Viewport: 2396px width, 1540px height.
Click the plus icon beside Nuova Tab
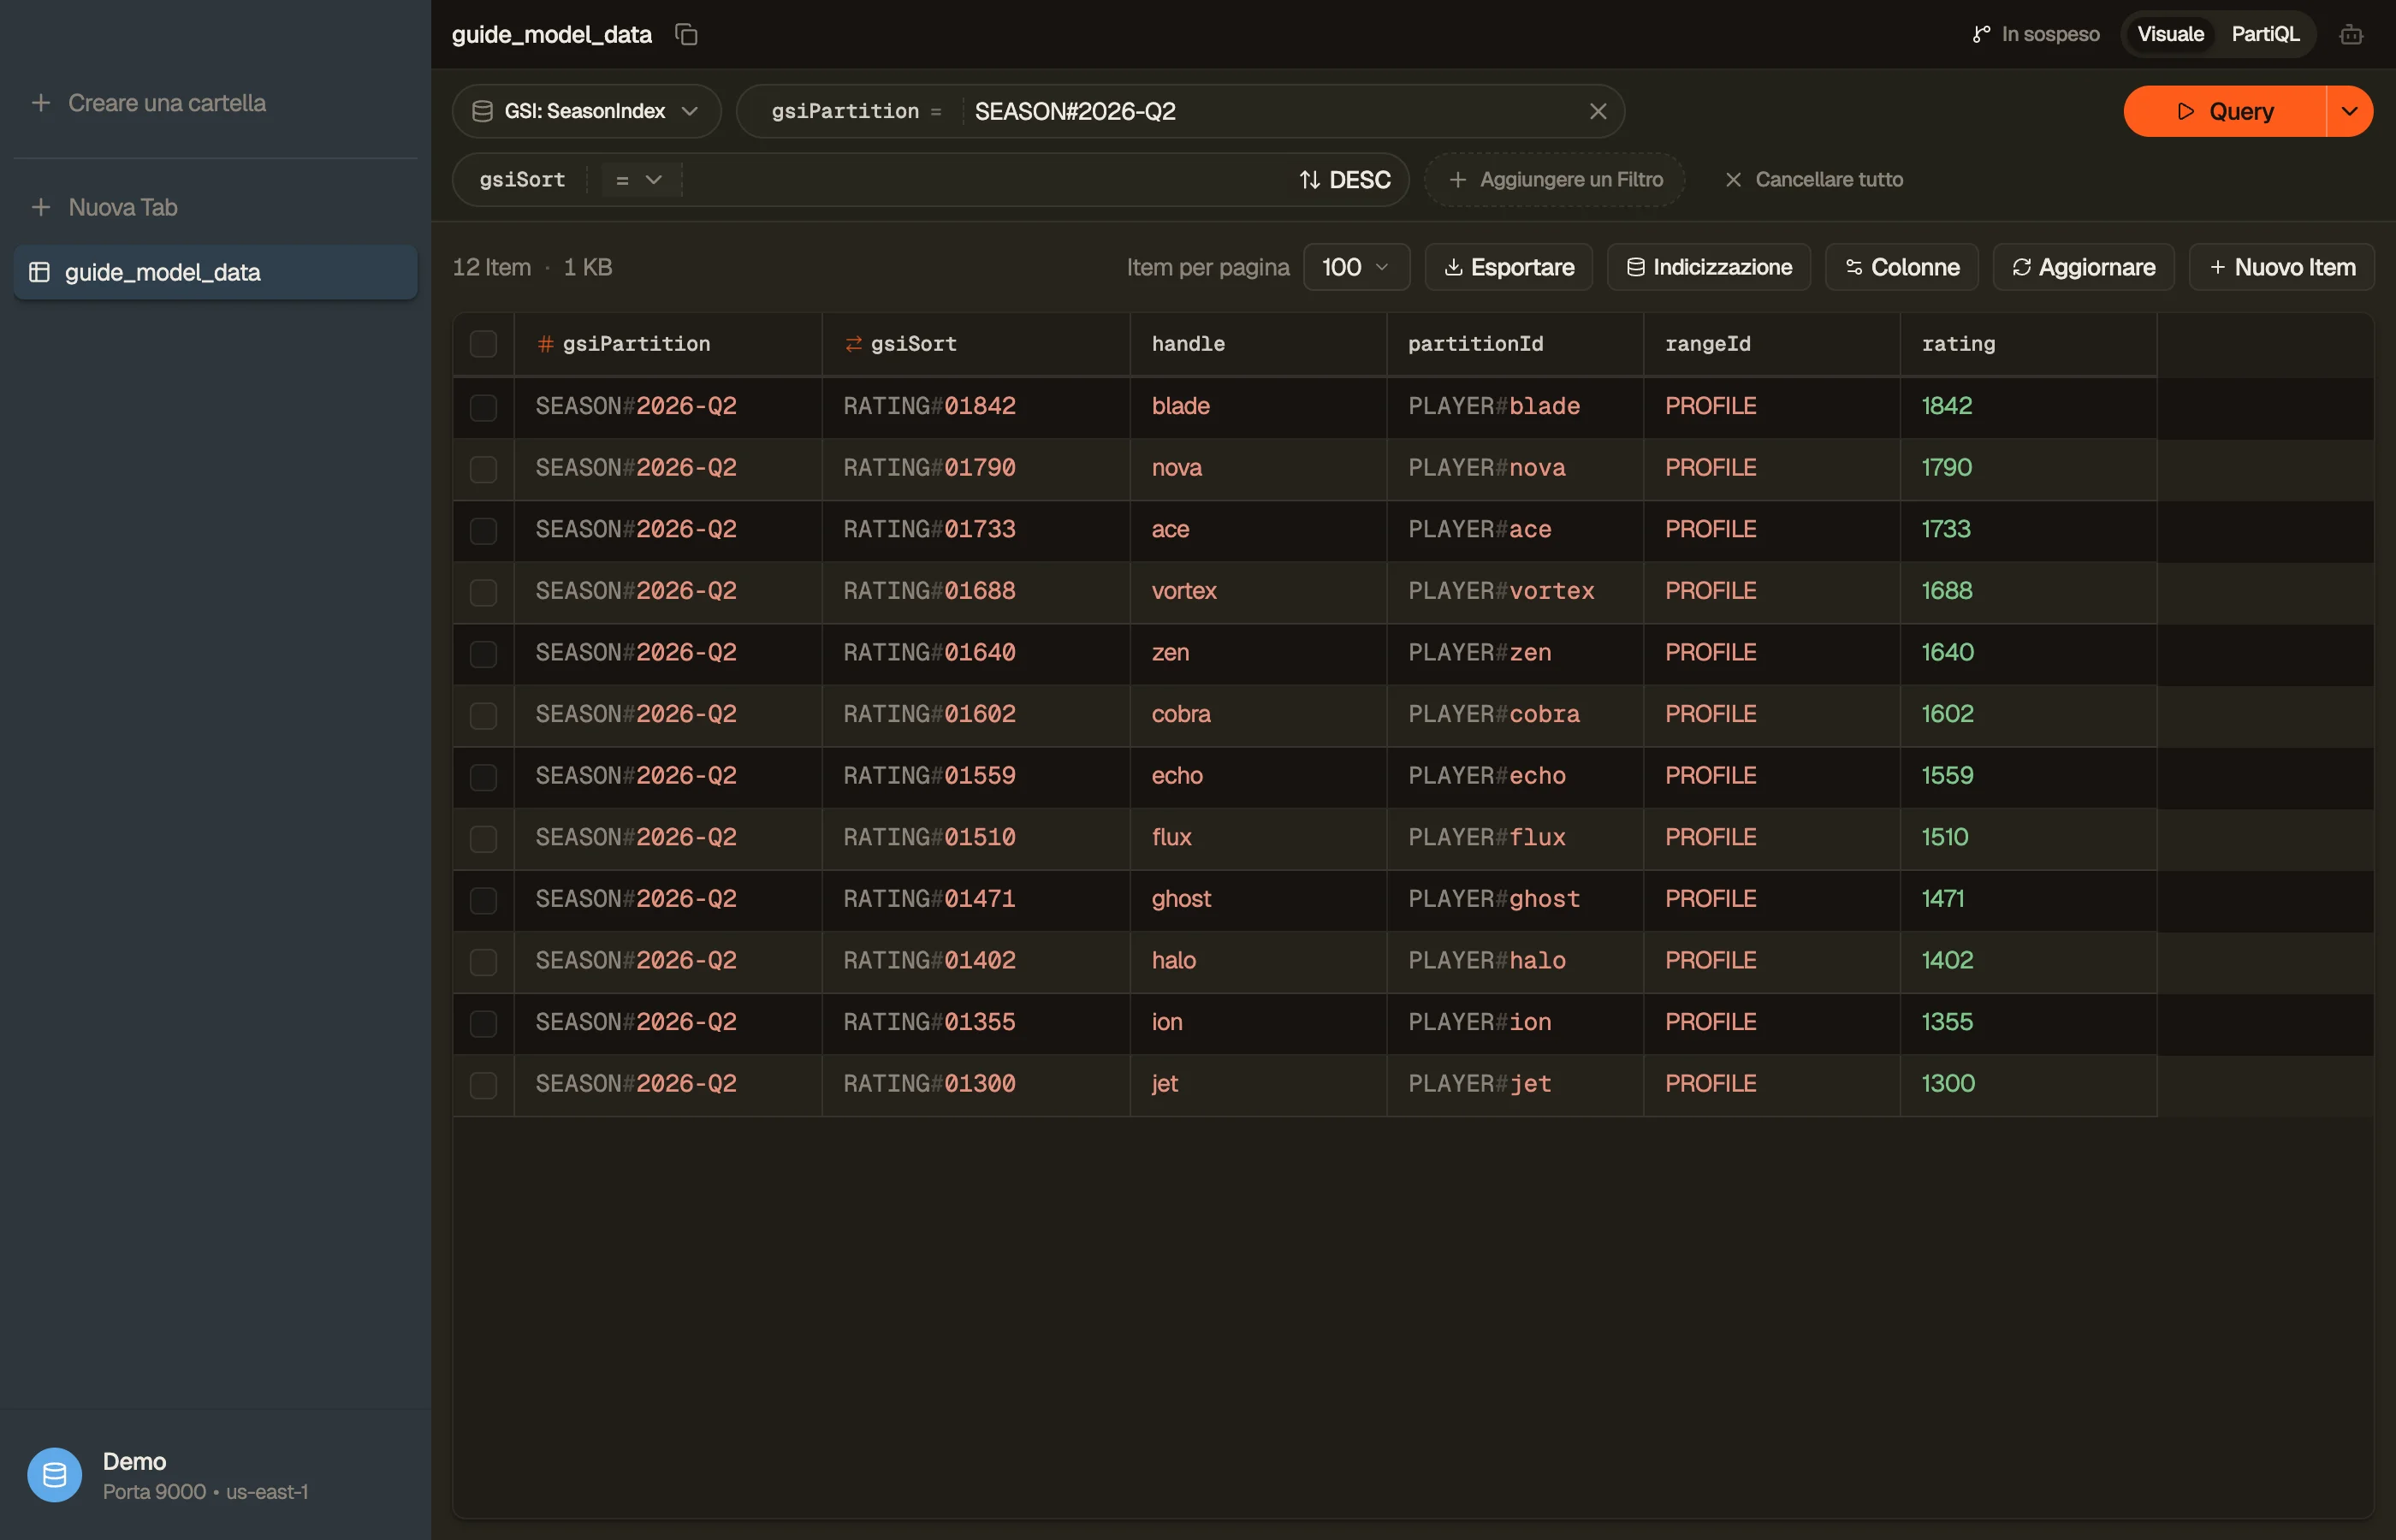[x=41, y=207]
